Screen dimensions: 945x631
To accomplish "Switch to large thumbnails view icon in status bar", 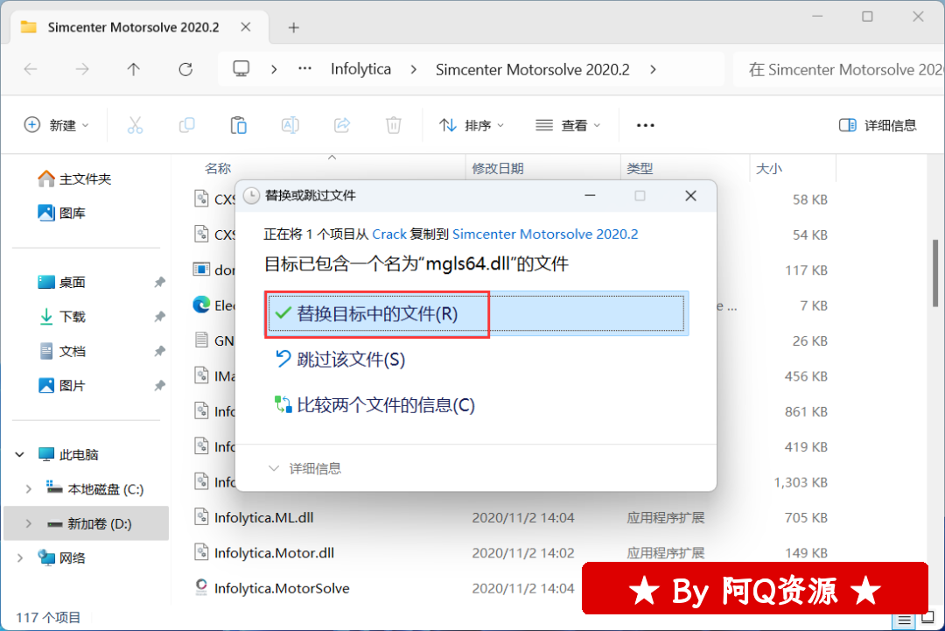I will 928,618.
